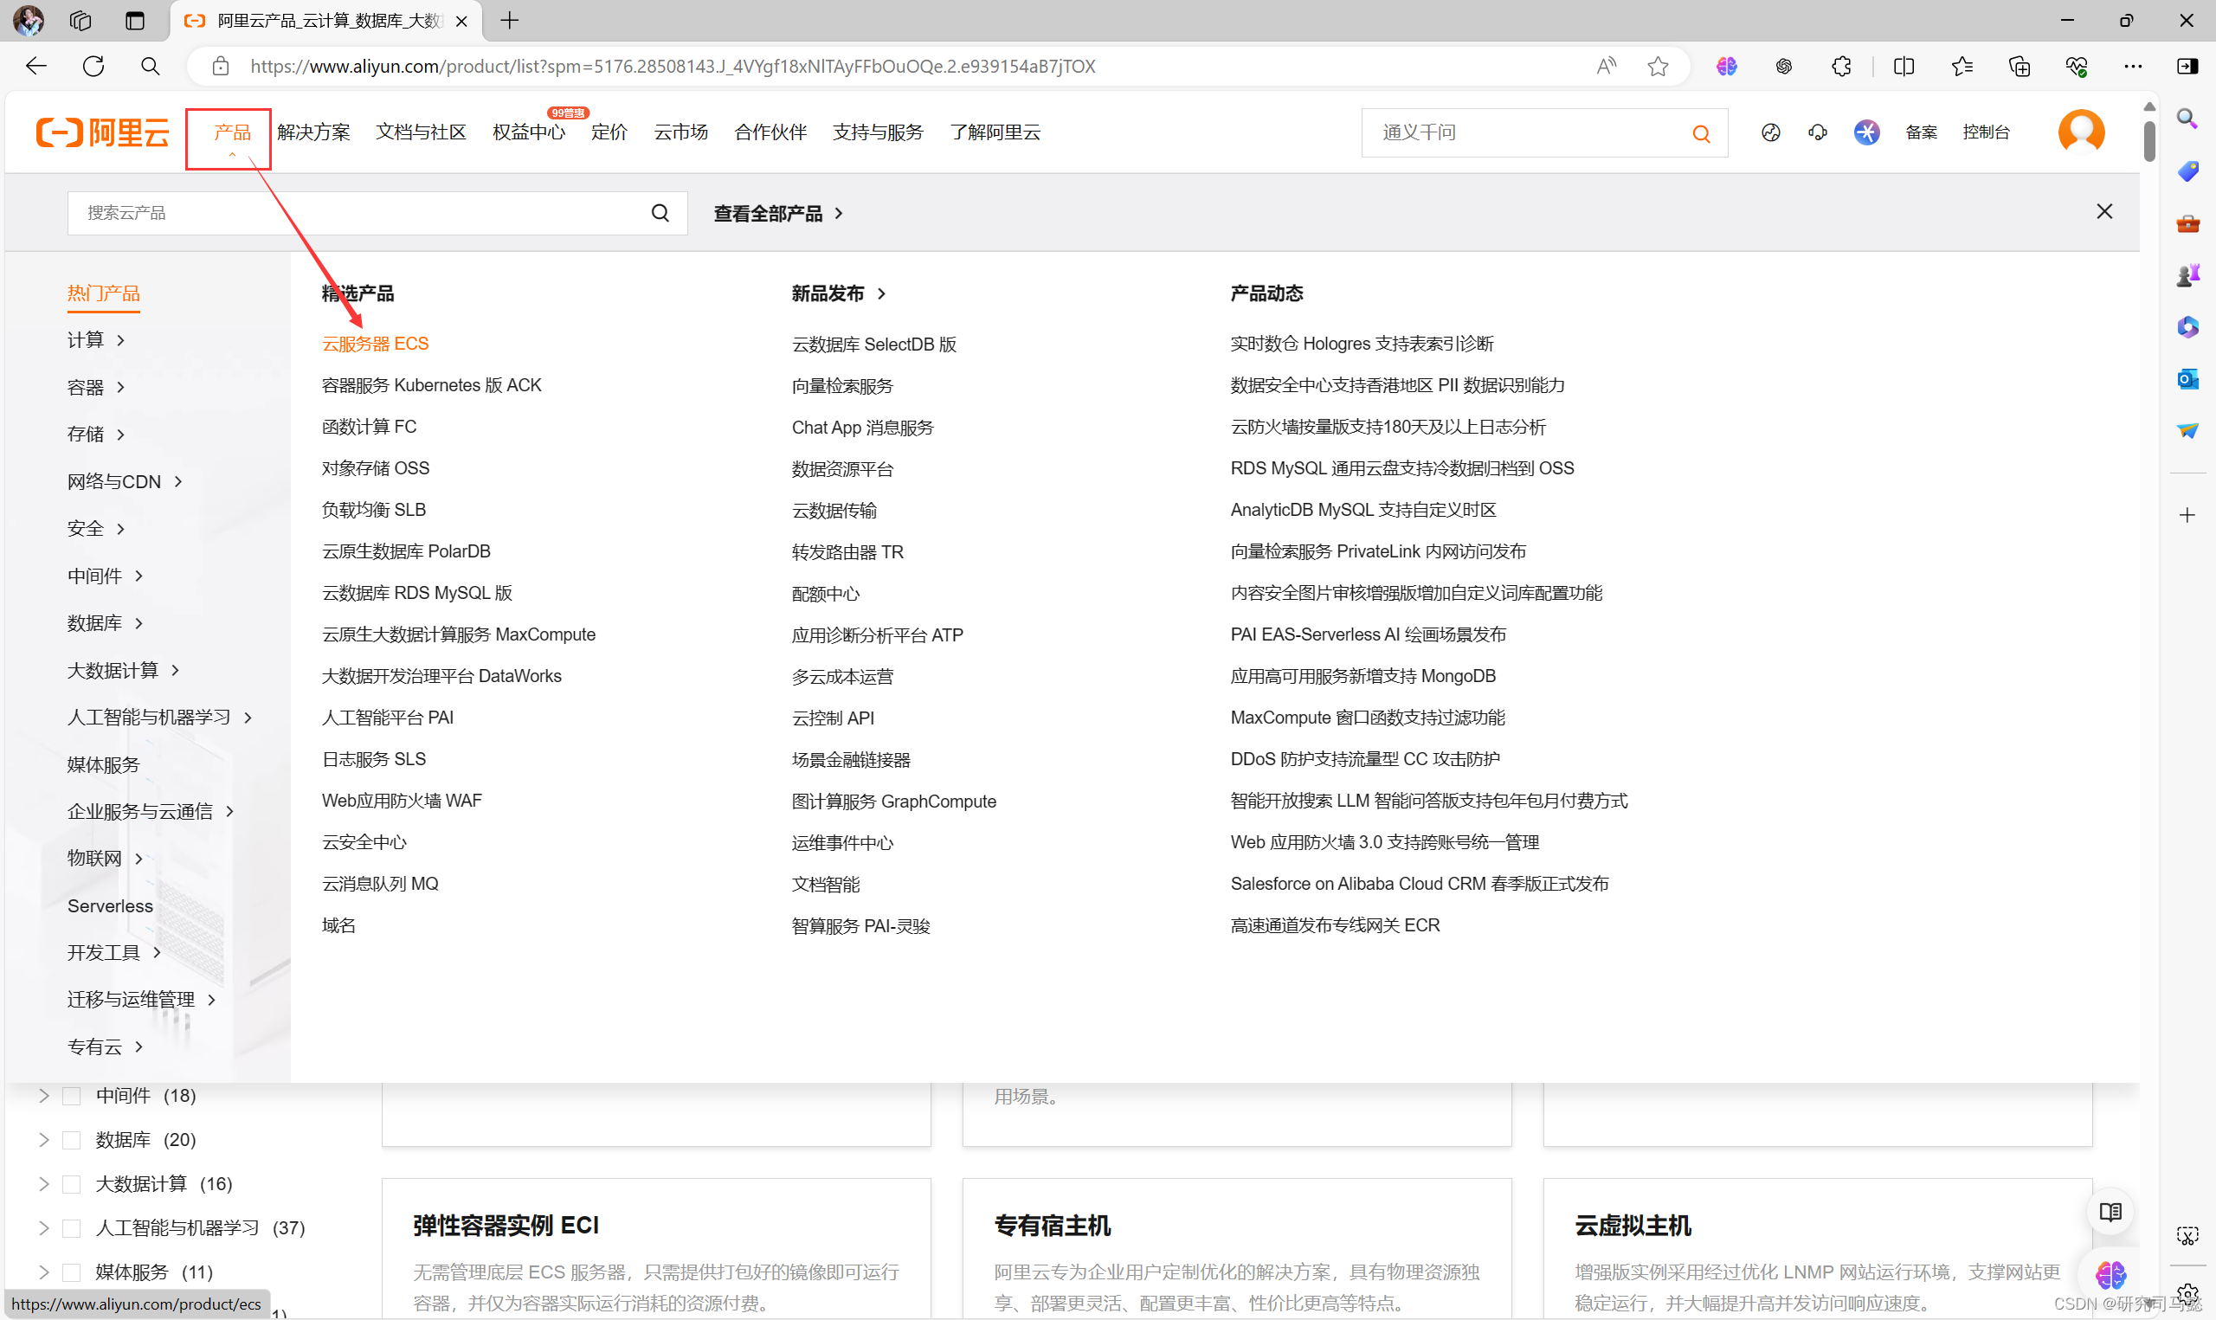This screenshot has height=1320, width=2216.
Task: Click the headset customer support icon
Action: (1818, 132)
